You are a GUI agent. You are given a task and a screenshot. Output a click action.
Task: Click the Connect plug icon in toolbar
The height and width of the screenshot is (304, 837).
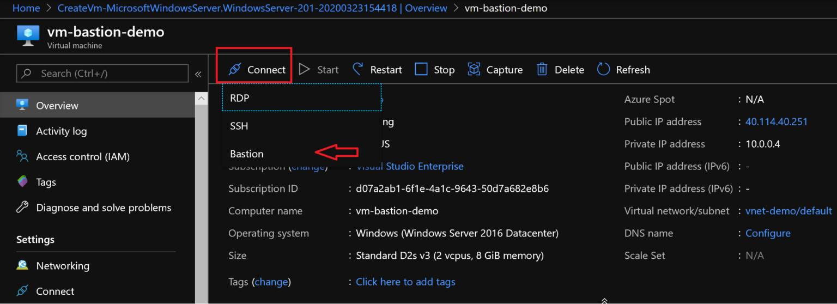coord(235,70)
